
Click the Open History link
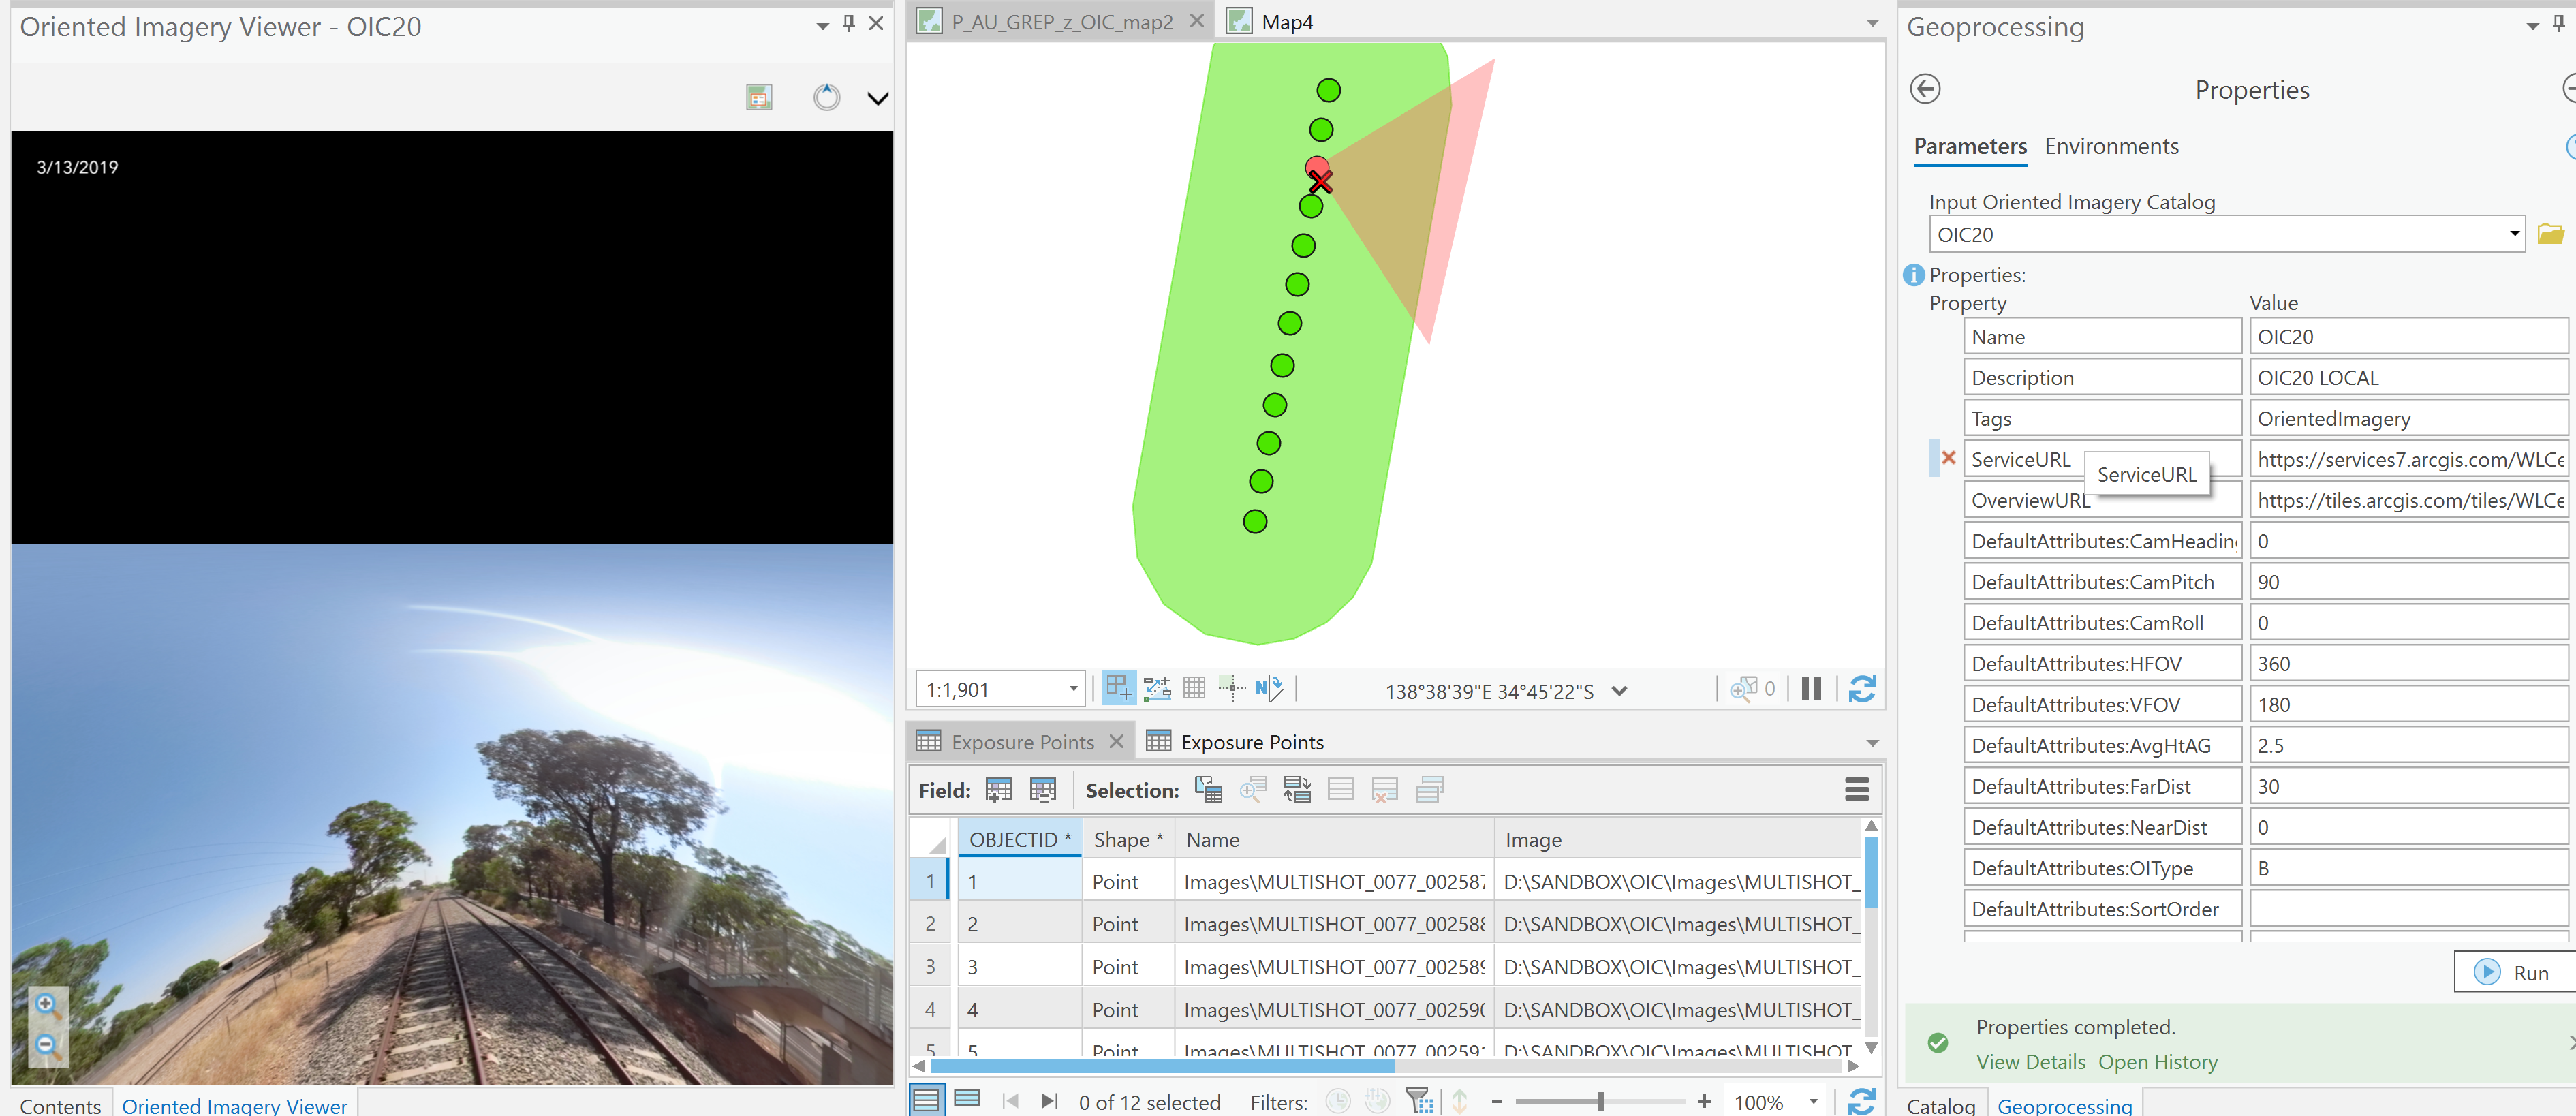point(2157,1062)
